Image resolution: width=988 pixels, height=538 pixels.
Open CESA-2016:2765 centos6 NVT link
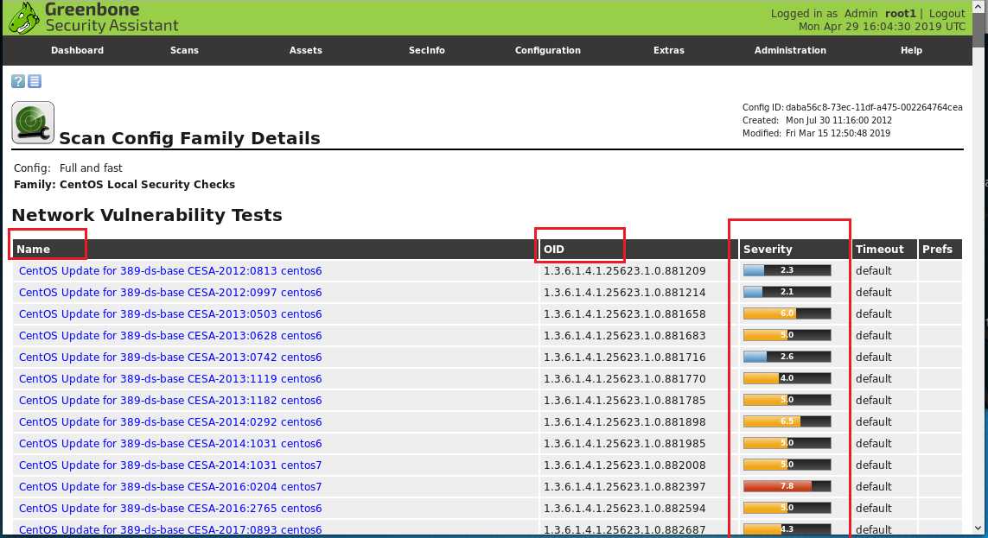coord(170,508)
